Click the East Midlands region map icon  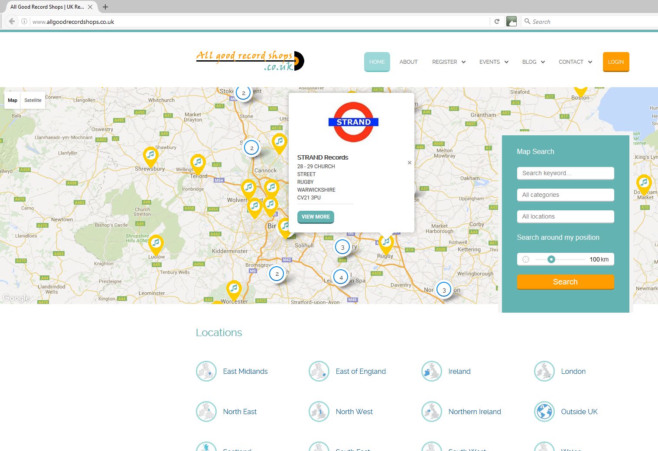point(206,371)
